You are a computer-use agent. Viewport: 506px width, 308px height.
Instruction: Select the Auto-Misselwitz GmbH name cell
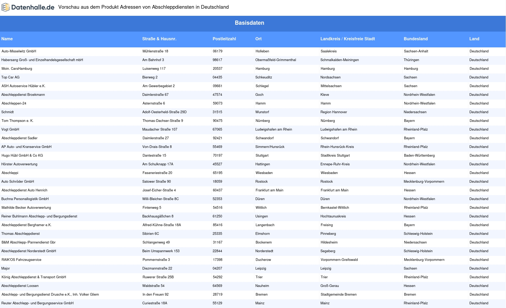[x=19, y=51]
